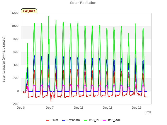
Task: Toggle the Pyranom series in legend
Action: click(x=71, y=120)
